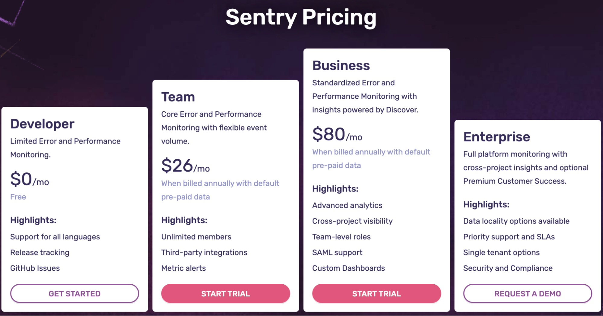Viewport: 603px width, 316px height.
Task: Open billed annually details under Team plan
Action: tap(220, 190)
